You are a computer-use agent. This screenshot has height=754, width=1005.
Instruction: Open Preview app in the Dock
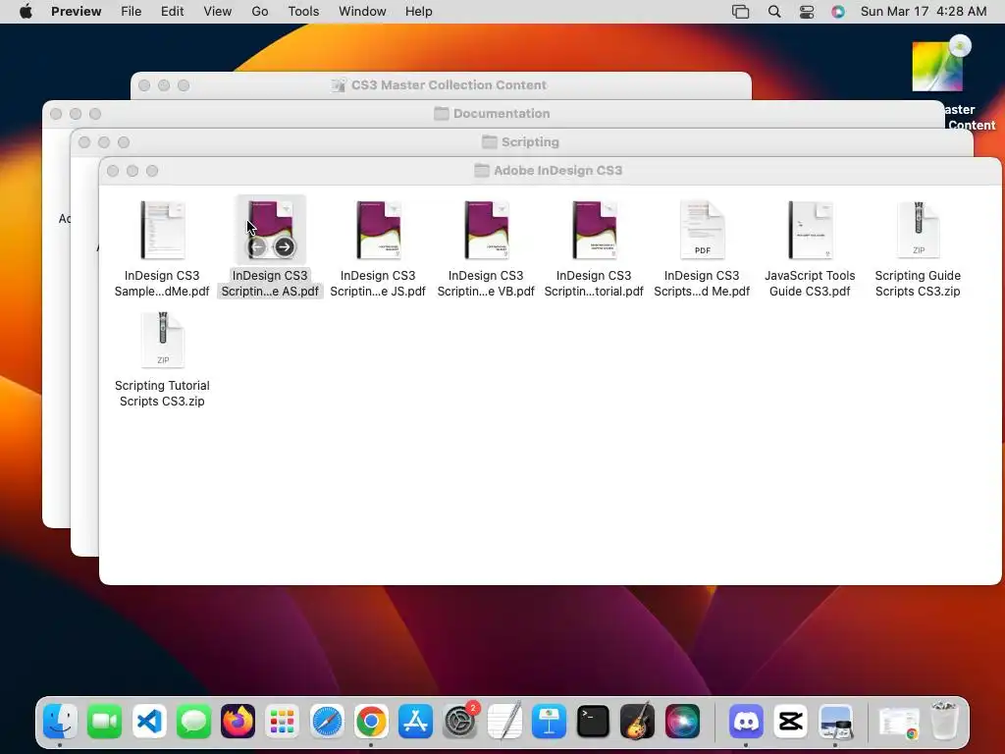[x=835, y=722]
